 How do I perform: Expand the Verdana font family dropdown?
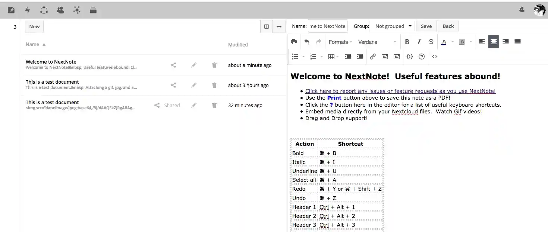coord(377,42)
